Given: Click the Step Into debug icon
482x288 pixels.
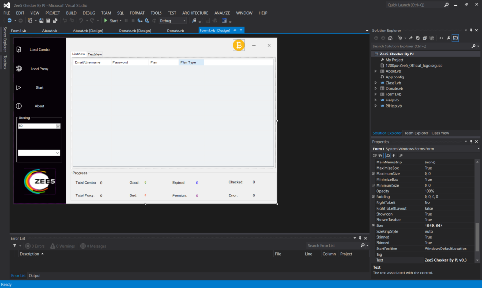Looking at the screenshot, I should pos(140,21).
